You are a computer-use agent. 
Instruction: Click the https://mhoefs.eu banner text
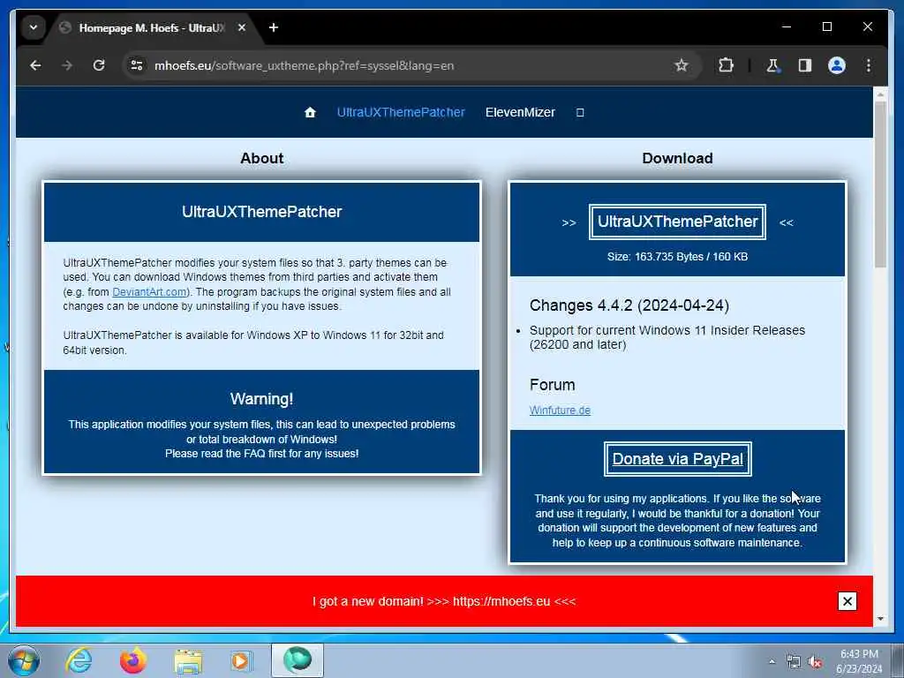pyautogui.click(x=501, y=601)
